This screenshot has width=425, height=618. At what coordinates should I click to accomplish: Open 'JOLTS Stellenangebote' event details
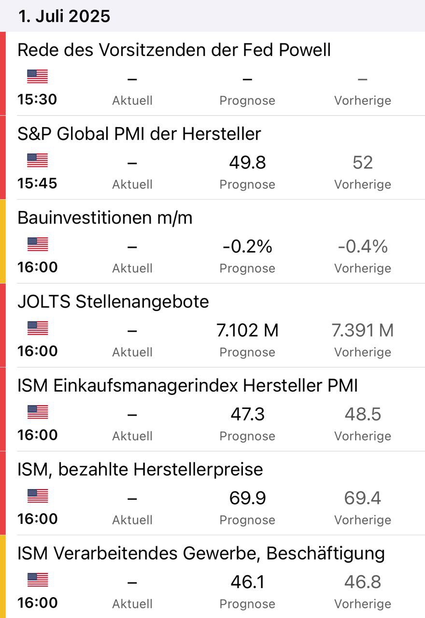[113, 302]
